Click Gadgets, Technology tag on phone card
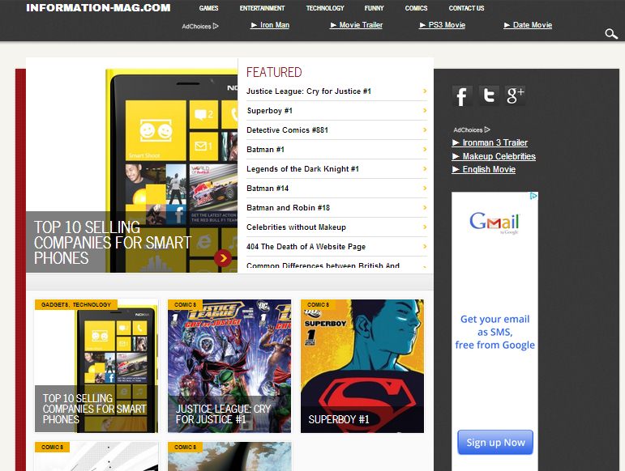This screenshot has height=471, width=625. tap(76, 305)
